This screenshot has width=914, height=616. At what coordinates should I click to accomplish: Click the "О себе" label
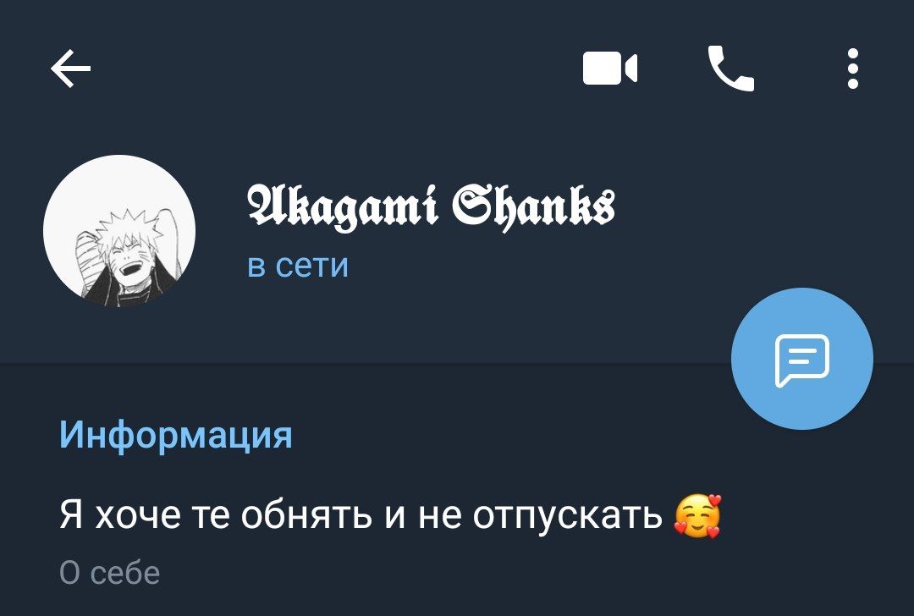(x=109, y=573)
